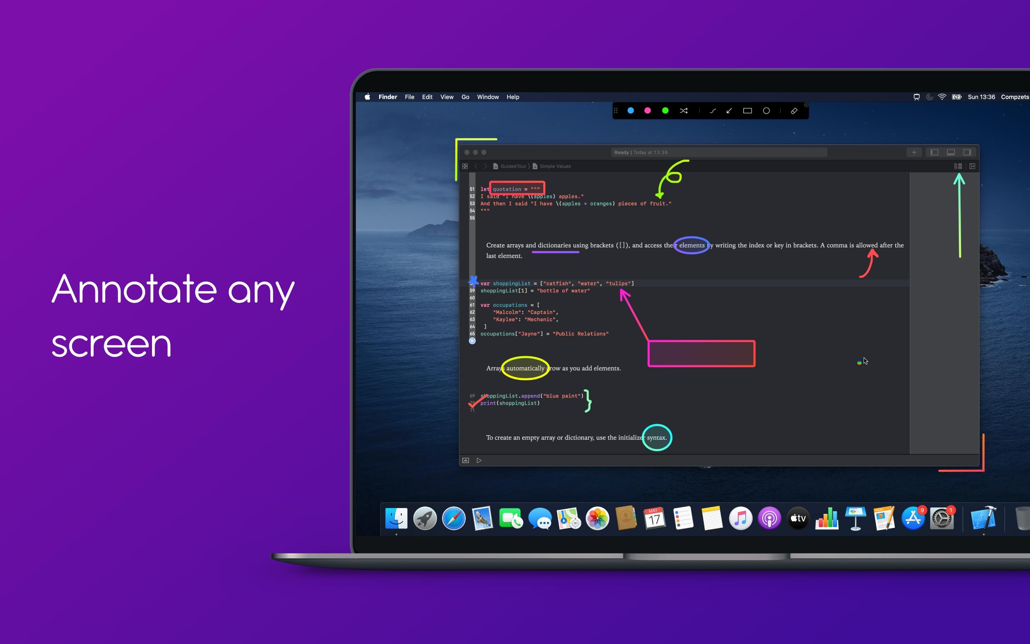This screenshot has width=1030, height=644.
Task: Select the highlighter tool
Action: coord(794,111)
